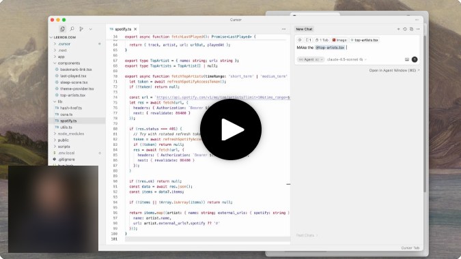Select the New Chat tab
Image resolution: width=461 pixels, height=259 pixels.
[304, 29]
